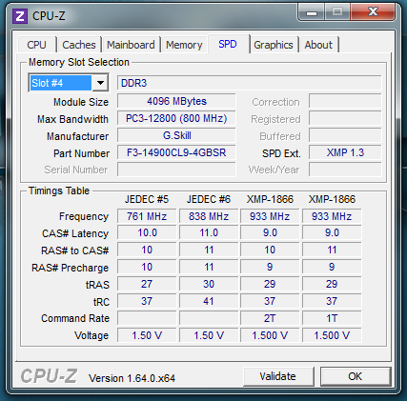Click the PC3-12800 (800 MHz) bandwidth value
407x401 pixels.
click(x=176, y=118)
